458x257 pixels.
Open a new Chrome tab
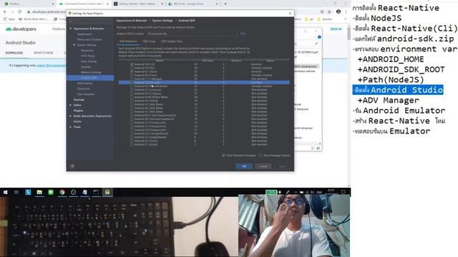(x=225, y=4)
